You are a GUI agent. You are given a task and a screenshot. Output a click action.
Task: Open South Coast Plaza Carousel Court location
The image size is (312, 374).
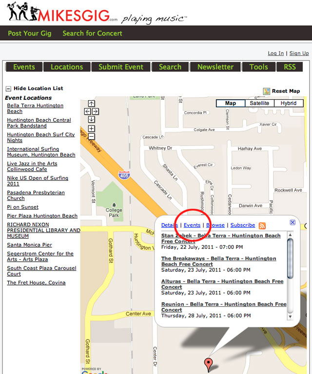pos(41,271)
